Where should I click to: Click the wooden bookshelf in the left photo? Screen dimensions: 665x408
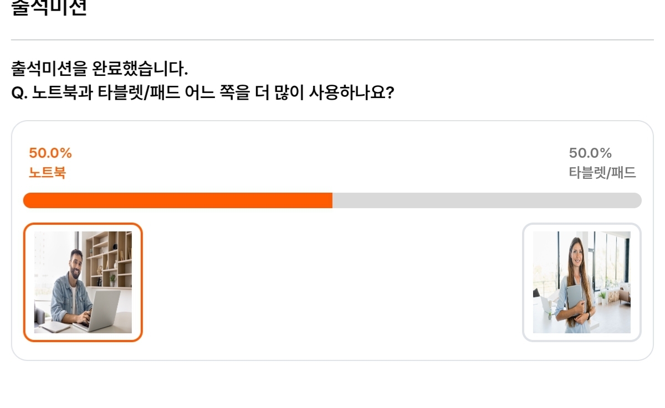pyautogui.click(x=109, y=259)
